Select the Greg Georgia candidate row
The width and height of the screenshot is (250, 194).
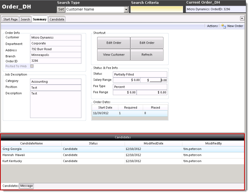tap(123, 149)
